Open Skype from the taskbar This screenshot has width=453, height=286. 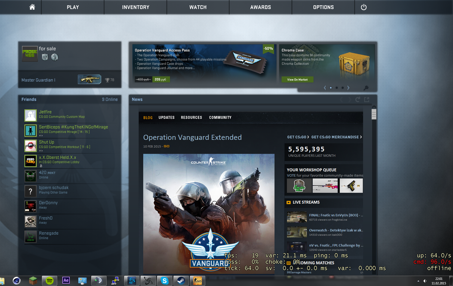[164, 280]
